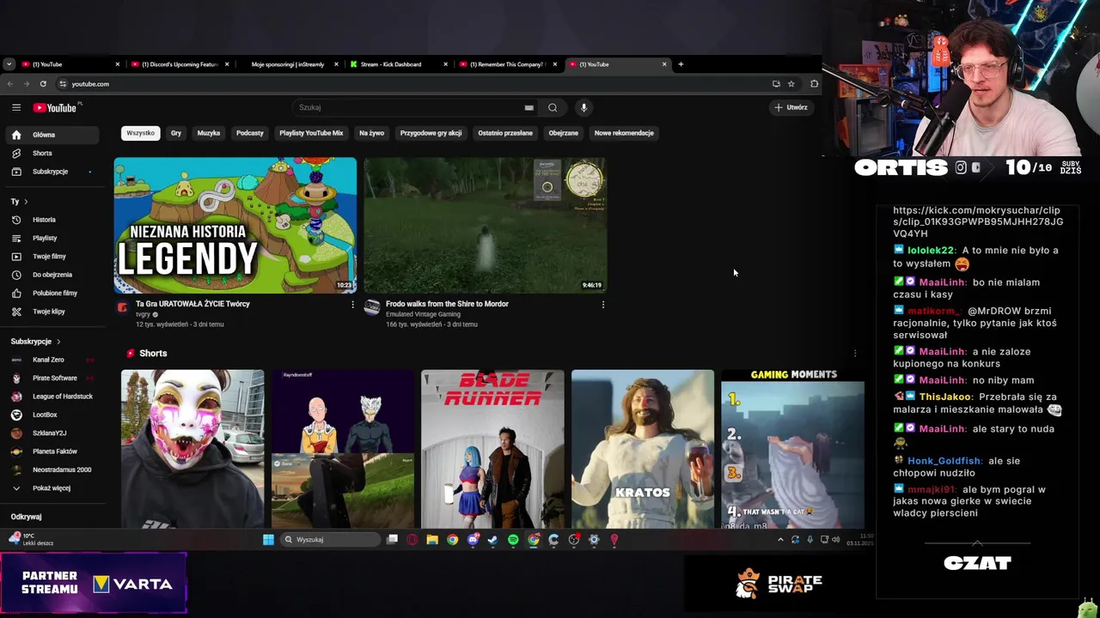Open the Shorts shelf three-dot menu
This screenshot has height=618, width=1100.
tap(854, 353)
